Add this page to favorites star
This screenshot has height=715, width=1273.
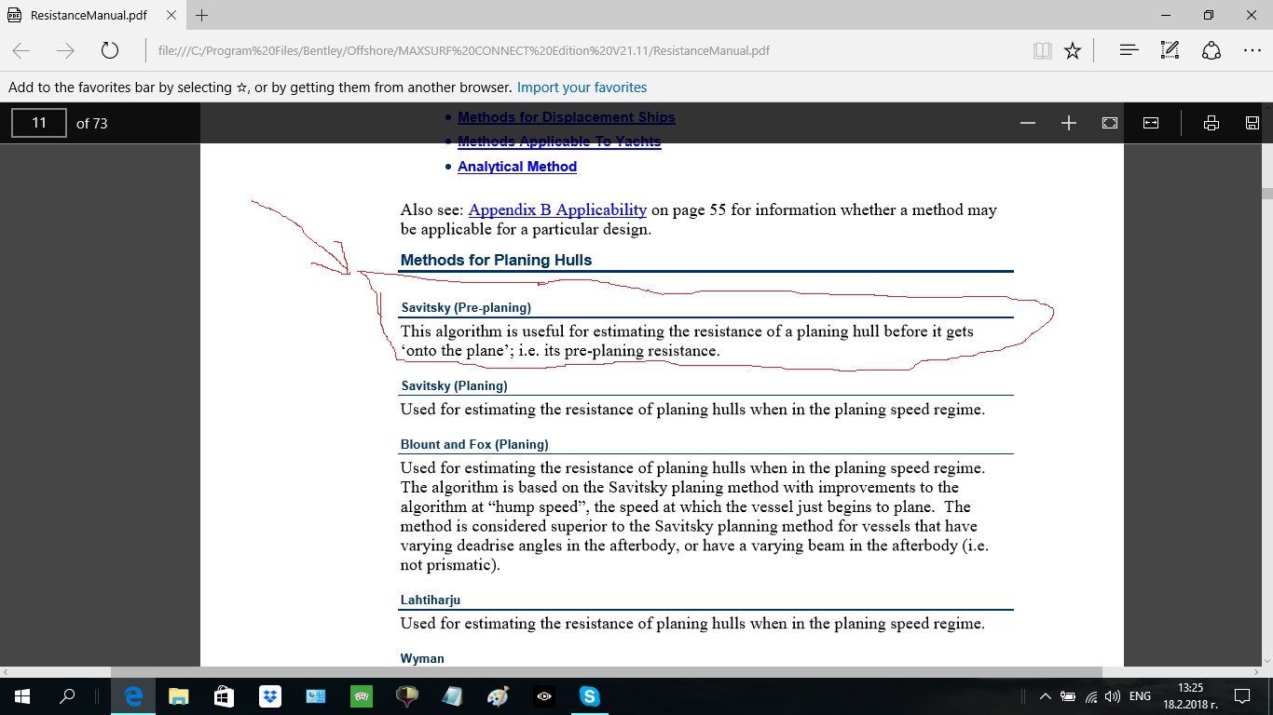tap(1073, 50)
